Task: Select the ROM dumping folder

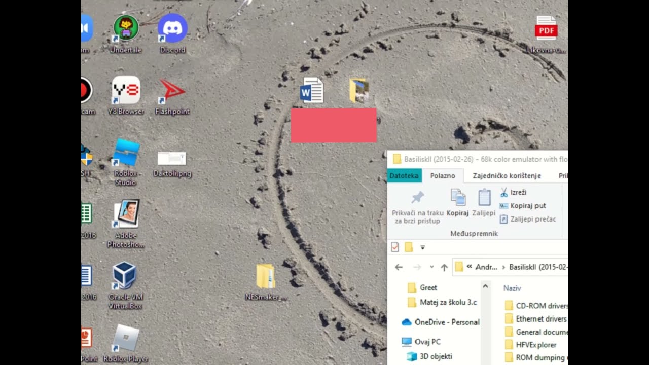Action: 535,357
